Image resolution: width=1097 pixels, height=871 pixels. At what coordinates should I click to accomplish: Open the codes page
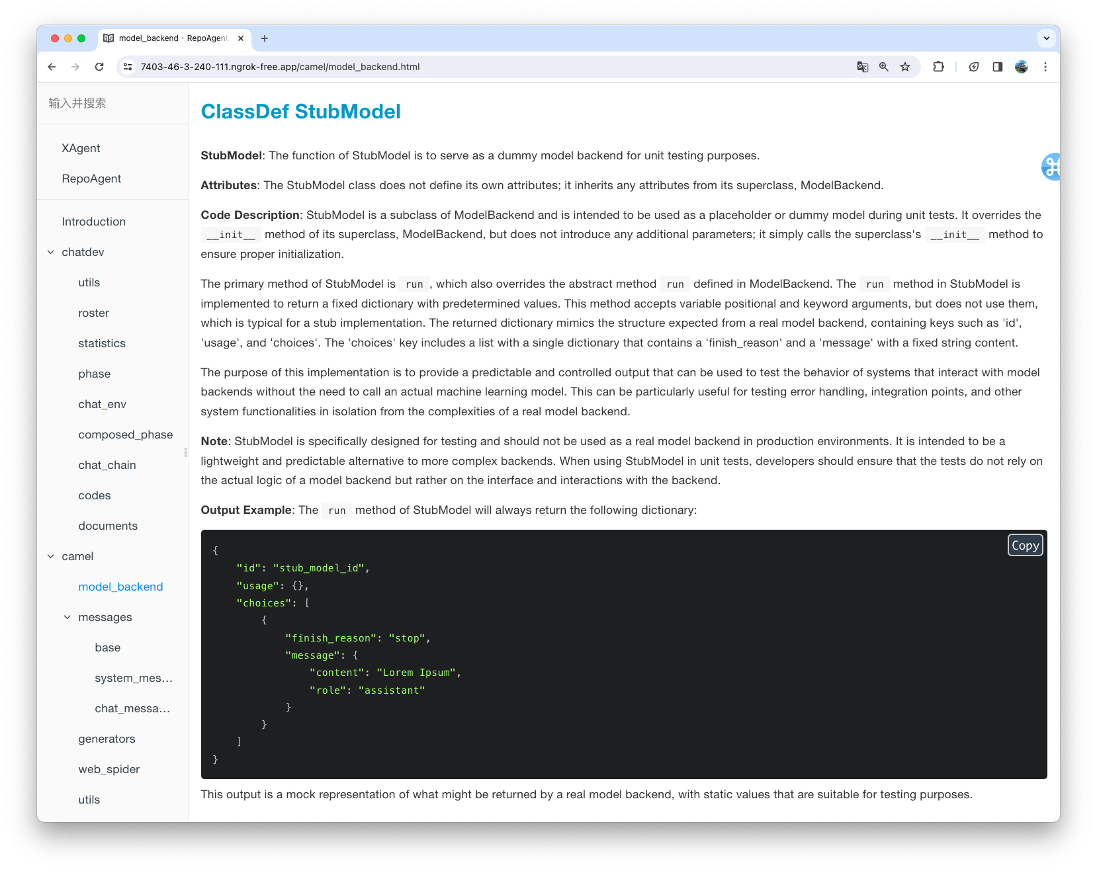click(x=95, y=495)
